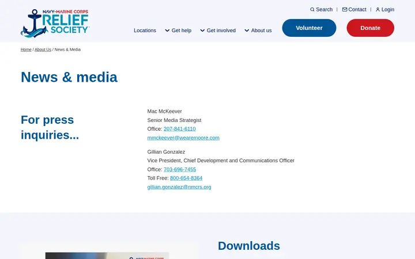
Task: Go to Home breadcrumb link
Action: [x=26, y=49]
